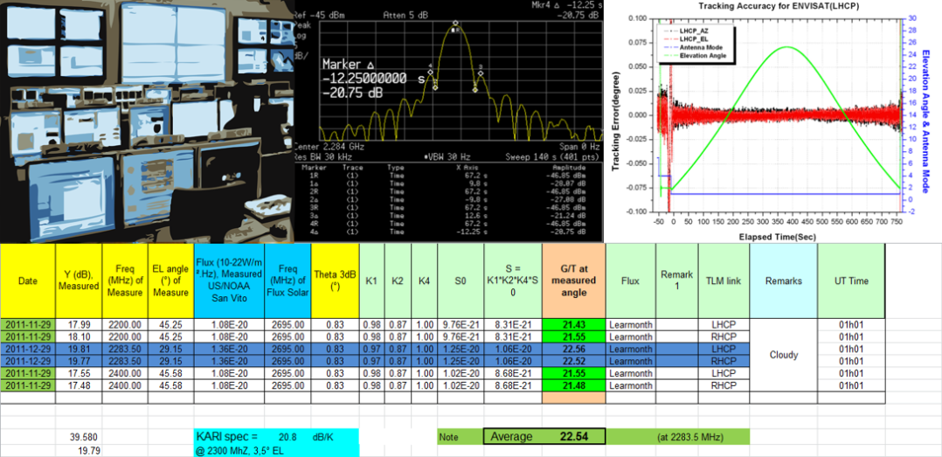Click the 'Average' label cell

tap(512, 437)
